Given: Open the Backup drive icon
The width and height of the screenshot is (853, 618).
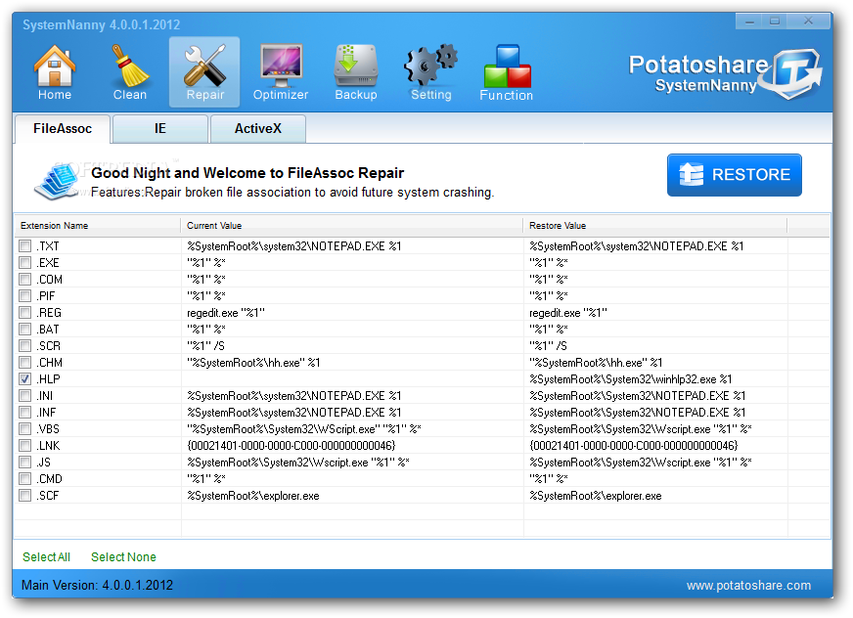Looking at the screenshot, I should (x=356, y=72).
